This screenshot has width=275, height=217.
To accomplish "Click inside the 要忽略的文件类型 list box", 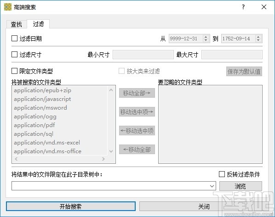I will tap(210, 124).
